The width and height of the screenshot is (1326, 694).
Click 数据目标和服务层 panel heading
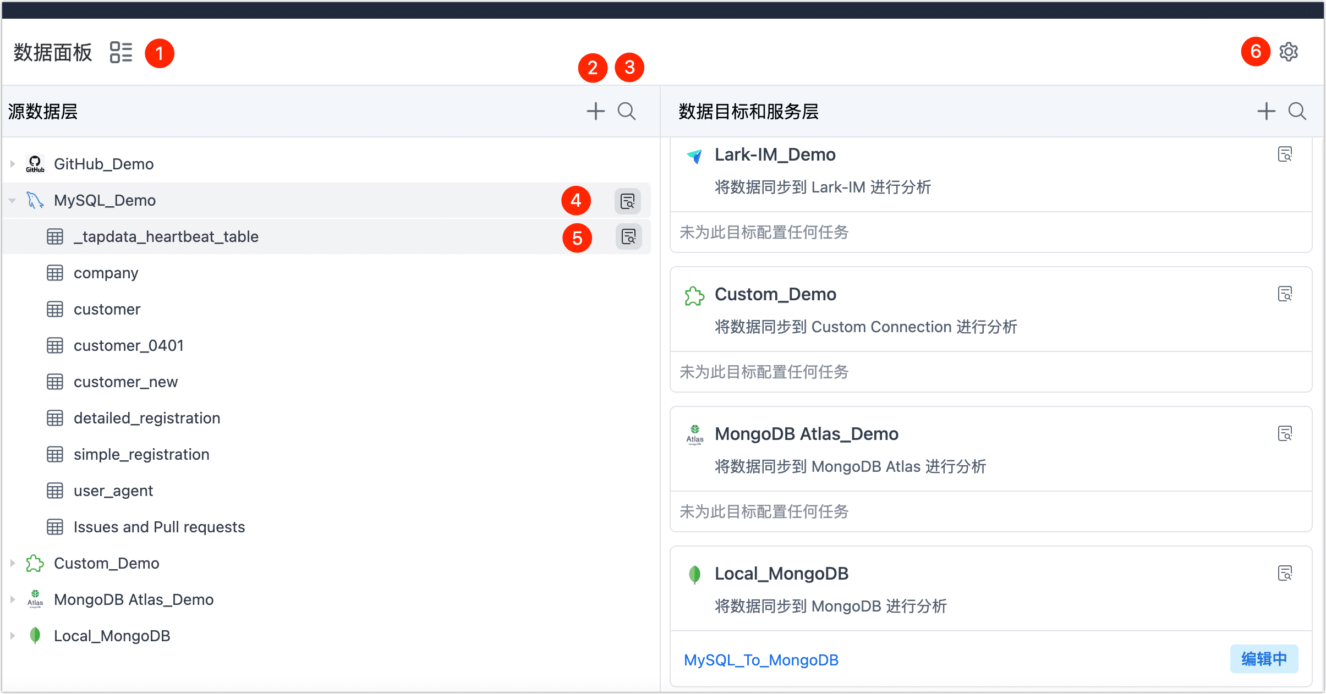(748, 111)
